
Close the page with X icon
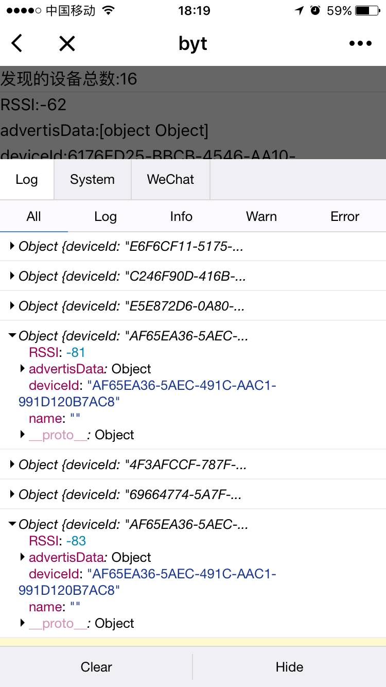67,44
